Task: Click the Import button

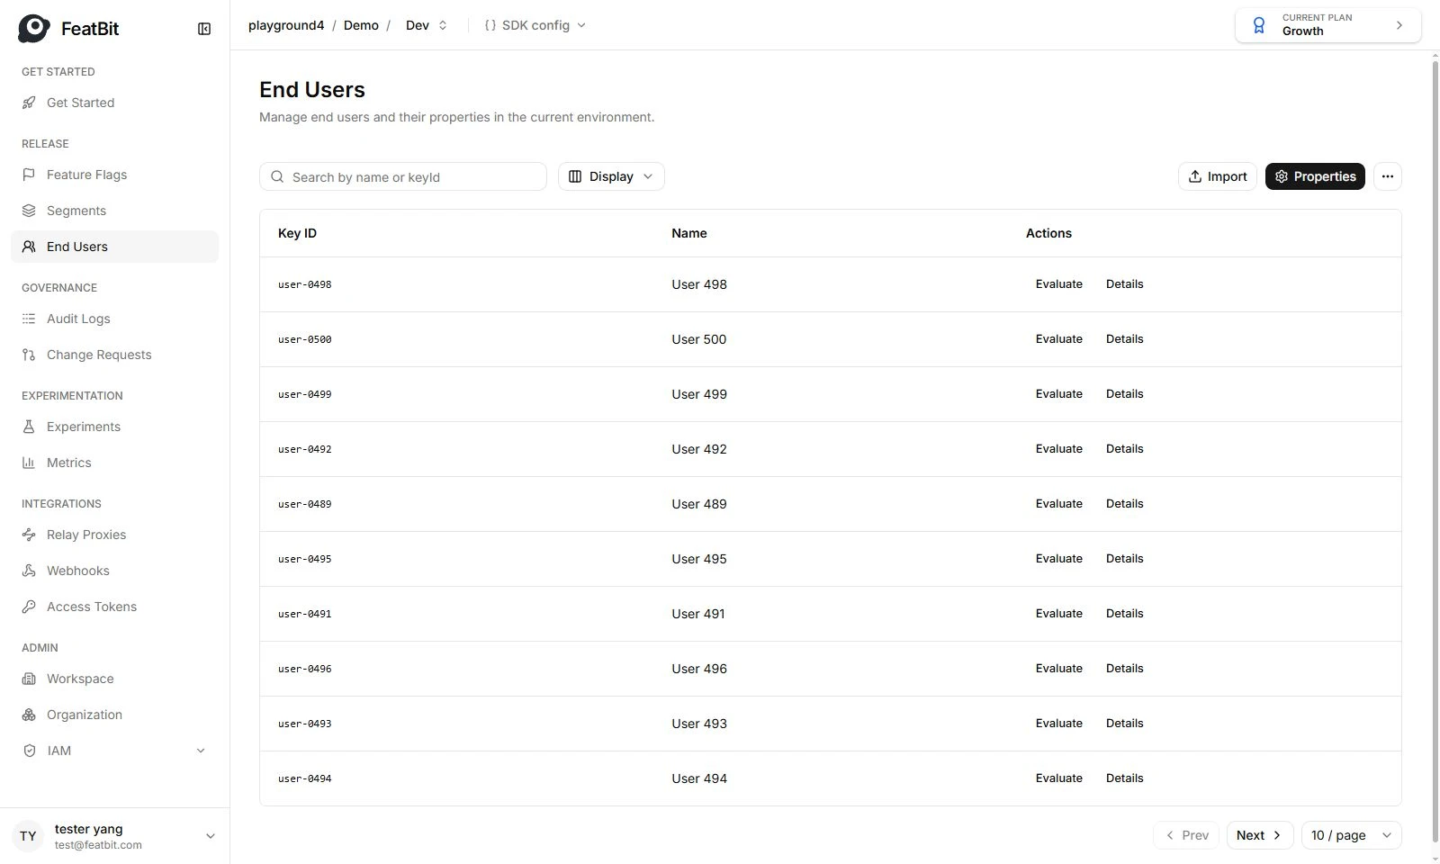Action: click(1217, 176)
